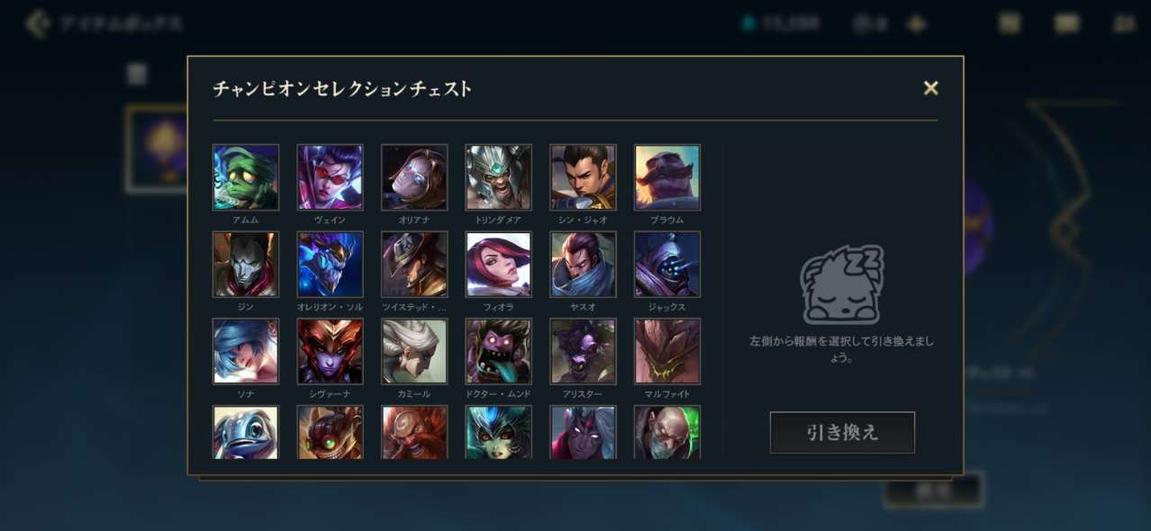
Task: Select the シヴァーナ champion icon
Action: (331, 351)
